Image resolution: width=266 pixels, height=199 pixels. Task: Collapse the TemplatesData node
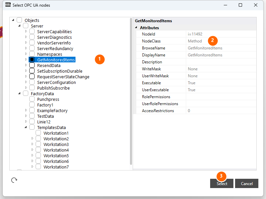tap(26, 127)
